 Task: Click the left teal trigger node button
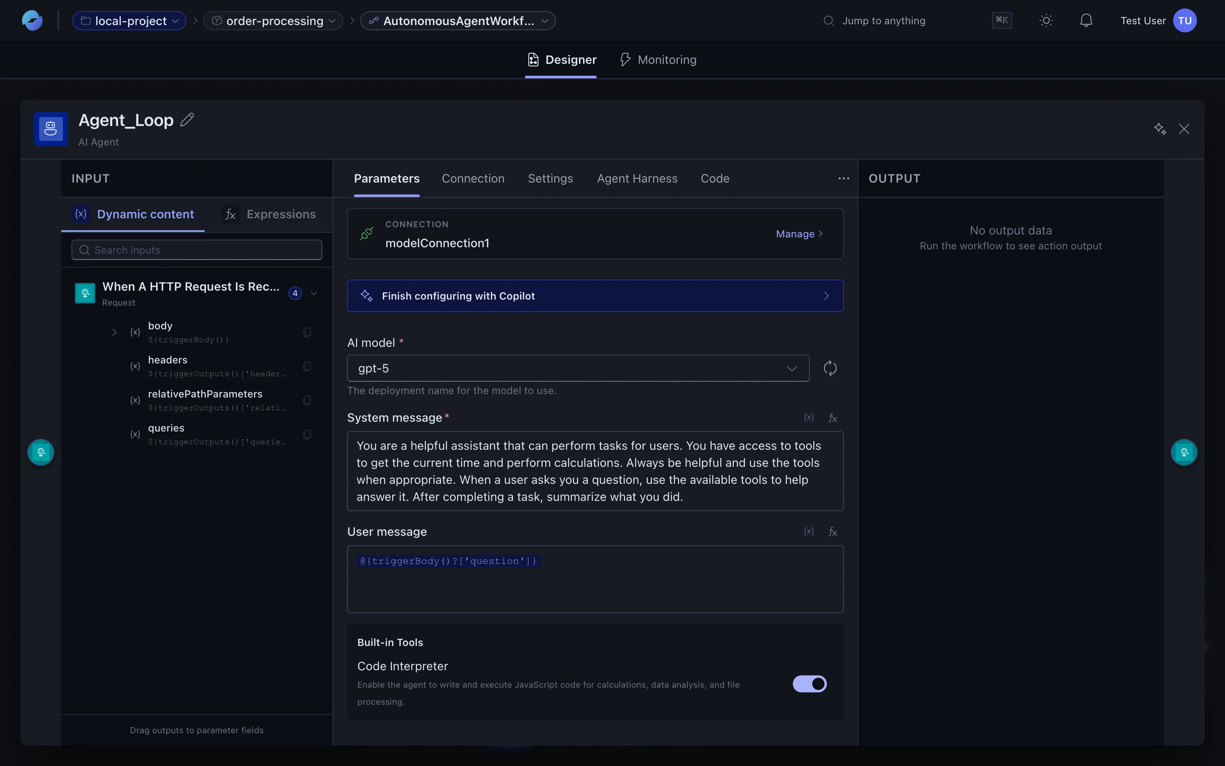41,452
